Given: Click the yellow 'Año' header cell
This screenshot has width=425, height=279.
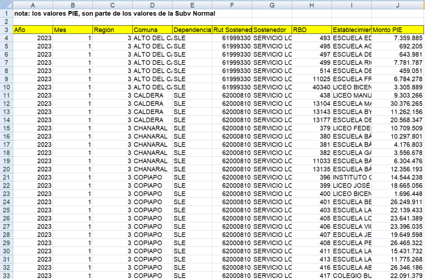Looking at the screenshot, I should (x=33, y=30).
